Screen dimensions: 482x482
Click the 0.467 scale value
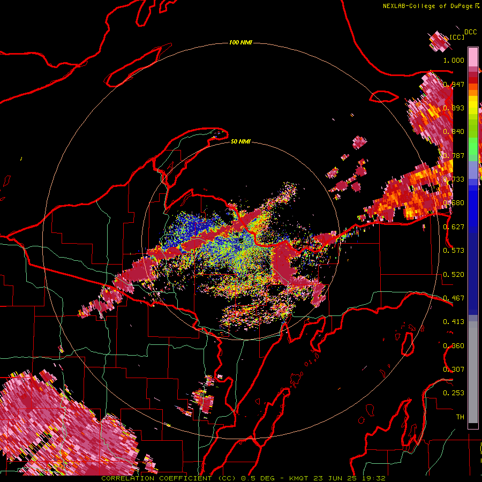point(454,298)
